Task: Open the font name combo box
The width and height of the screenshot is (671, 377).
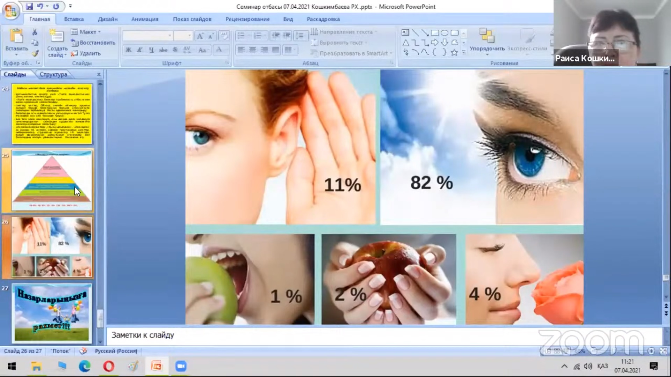Action: point(147,36)
